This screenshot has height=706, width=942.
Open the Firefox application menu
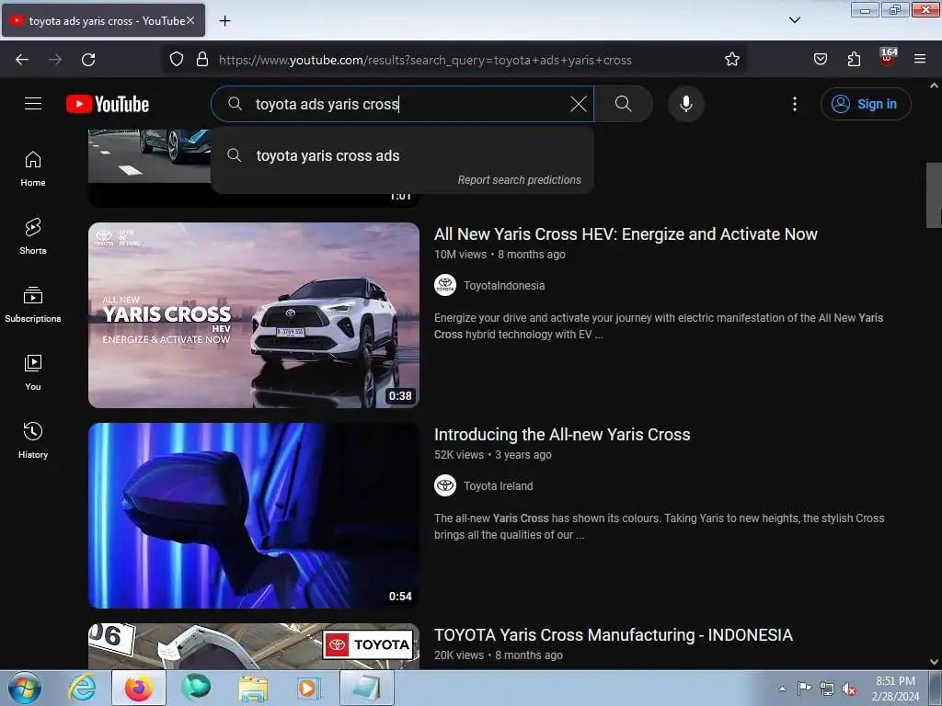pyautogui.click(x=920, y=60)
